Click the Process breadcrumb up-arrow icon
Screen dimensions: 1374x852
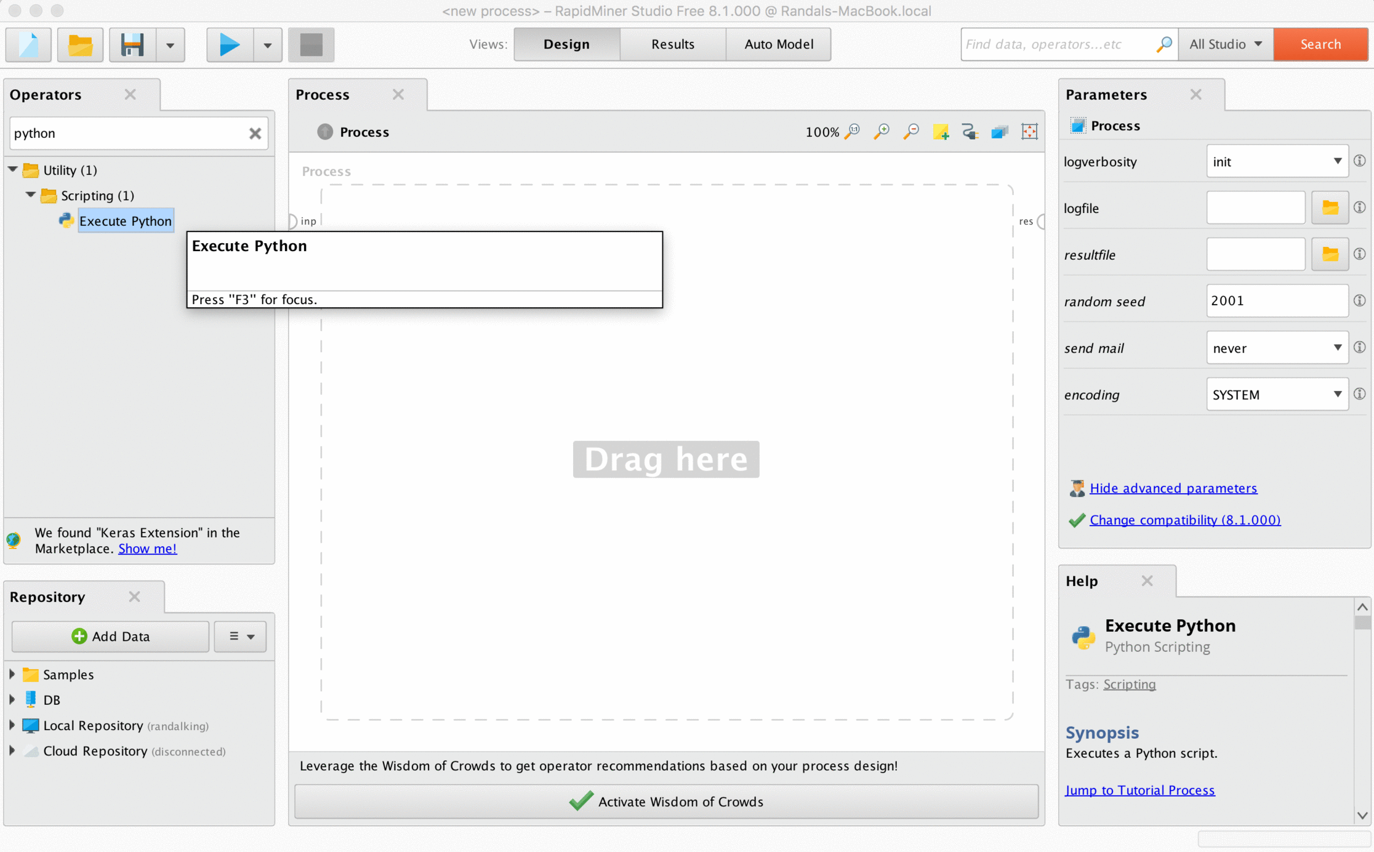coord(325,131)
